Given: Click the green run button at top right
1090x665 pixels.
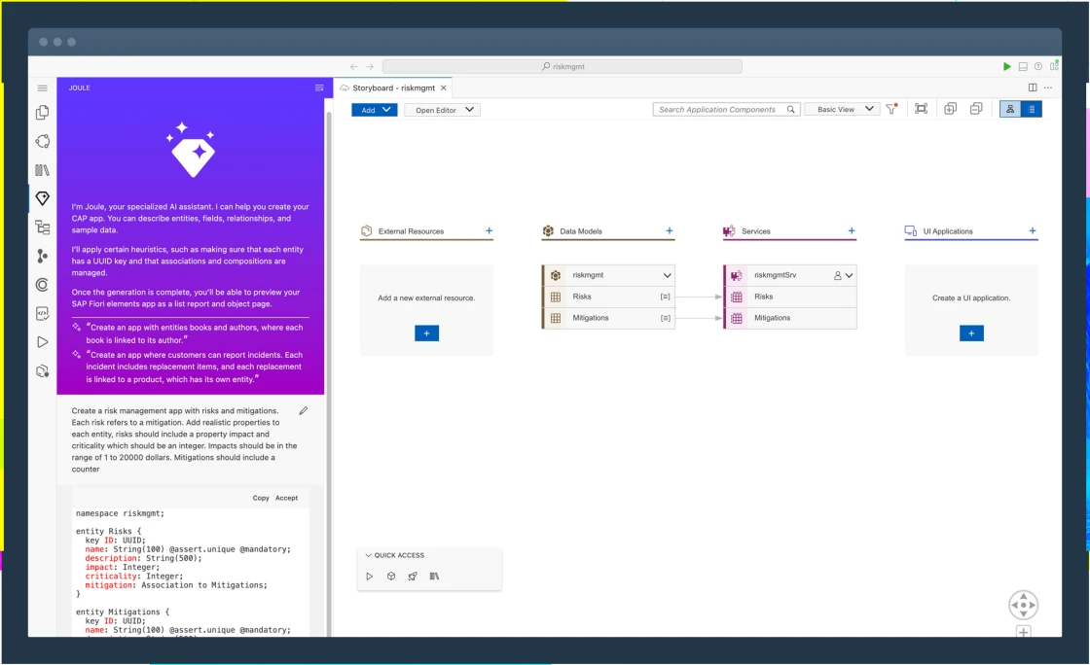Looking at the screenshot, I should [x=1006, y=67].
